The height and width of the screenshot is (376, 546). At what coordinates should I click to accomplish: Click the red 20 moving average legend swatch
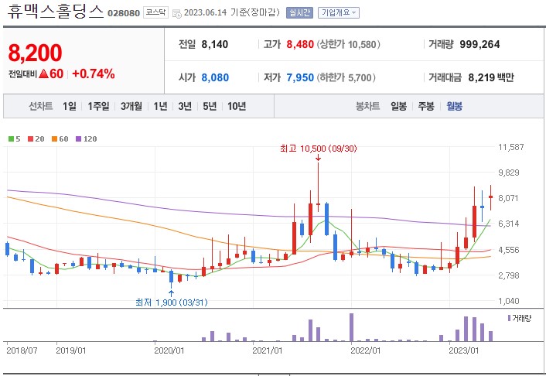point(31,139)
